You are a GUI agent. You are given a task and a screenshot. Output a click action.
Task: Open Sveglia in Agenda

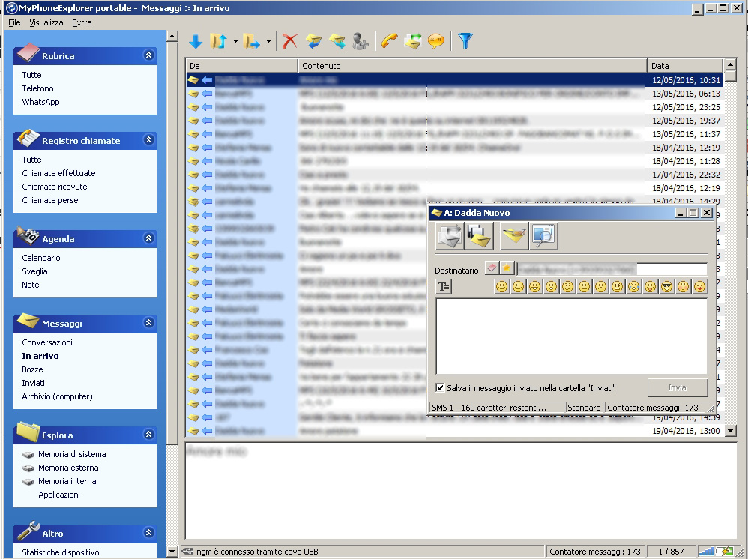pyautogui.click(x=34, y=271)
